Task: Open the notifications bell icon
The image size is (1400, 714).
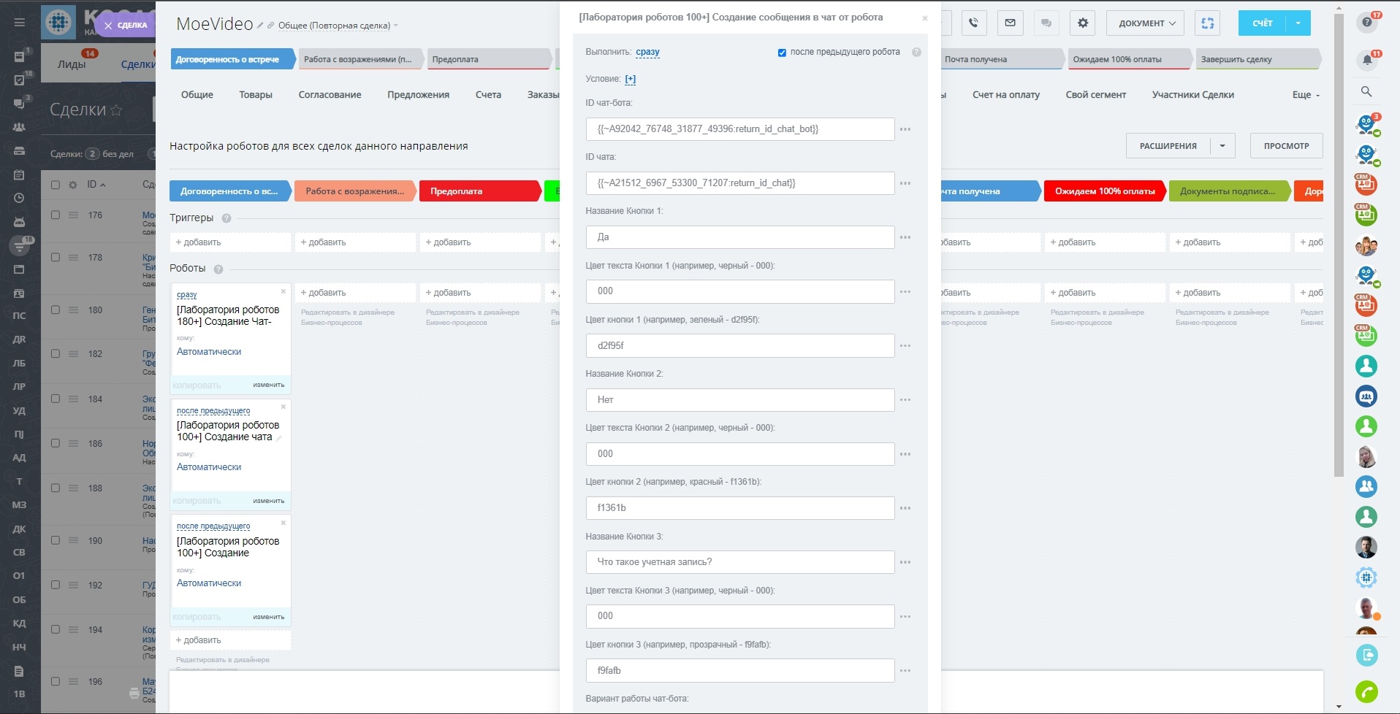Action: coord(1367,60)
